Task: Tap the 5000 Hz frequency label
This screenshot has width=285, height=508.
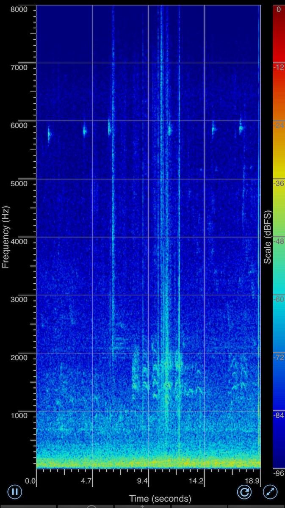Action: tap(19, 184)
